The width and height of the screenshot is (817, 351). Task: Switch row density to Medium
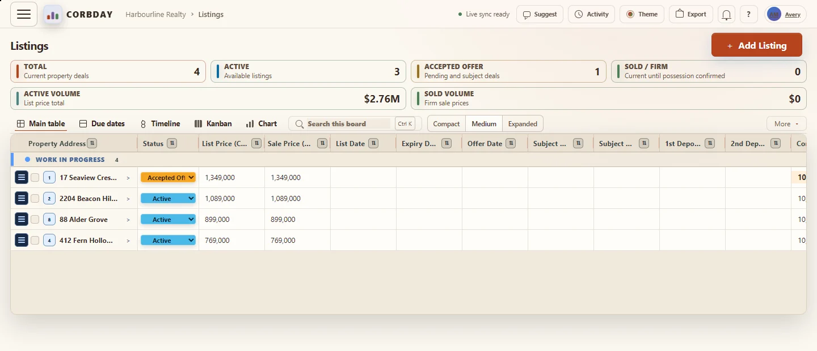484,123
